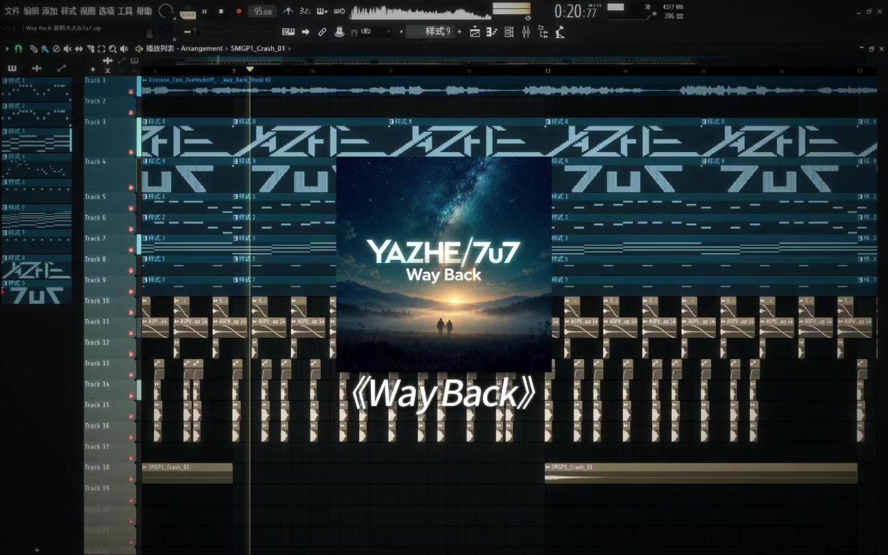Open the 工具 menu

click(125, 11)
